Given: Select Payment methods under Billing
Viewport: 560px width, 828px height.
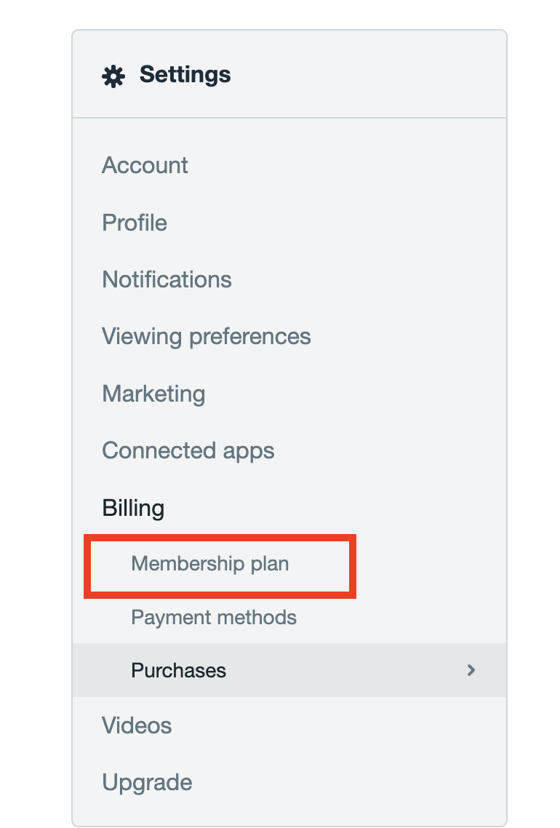Looking at the screenshot, I should point(214,618).
